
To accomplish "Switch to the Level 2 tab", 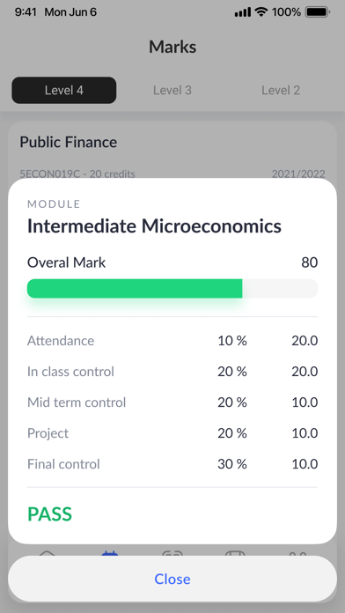I will [x=281, y=91].
